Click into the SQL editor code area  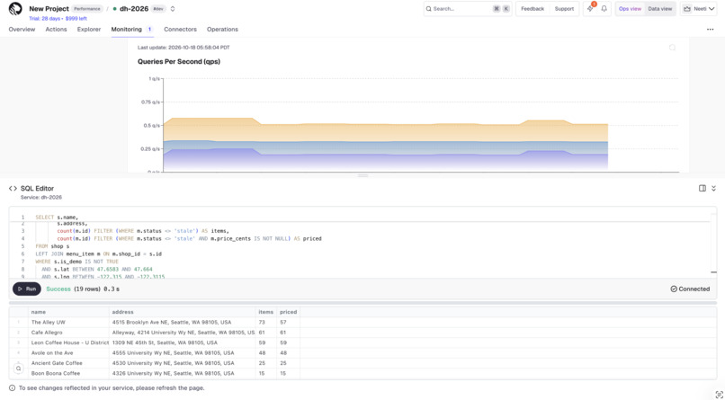365,246
